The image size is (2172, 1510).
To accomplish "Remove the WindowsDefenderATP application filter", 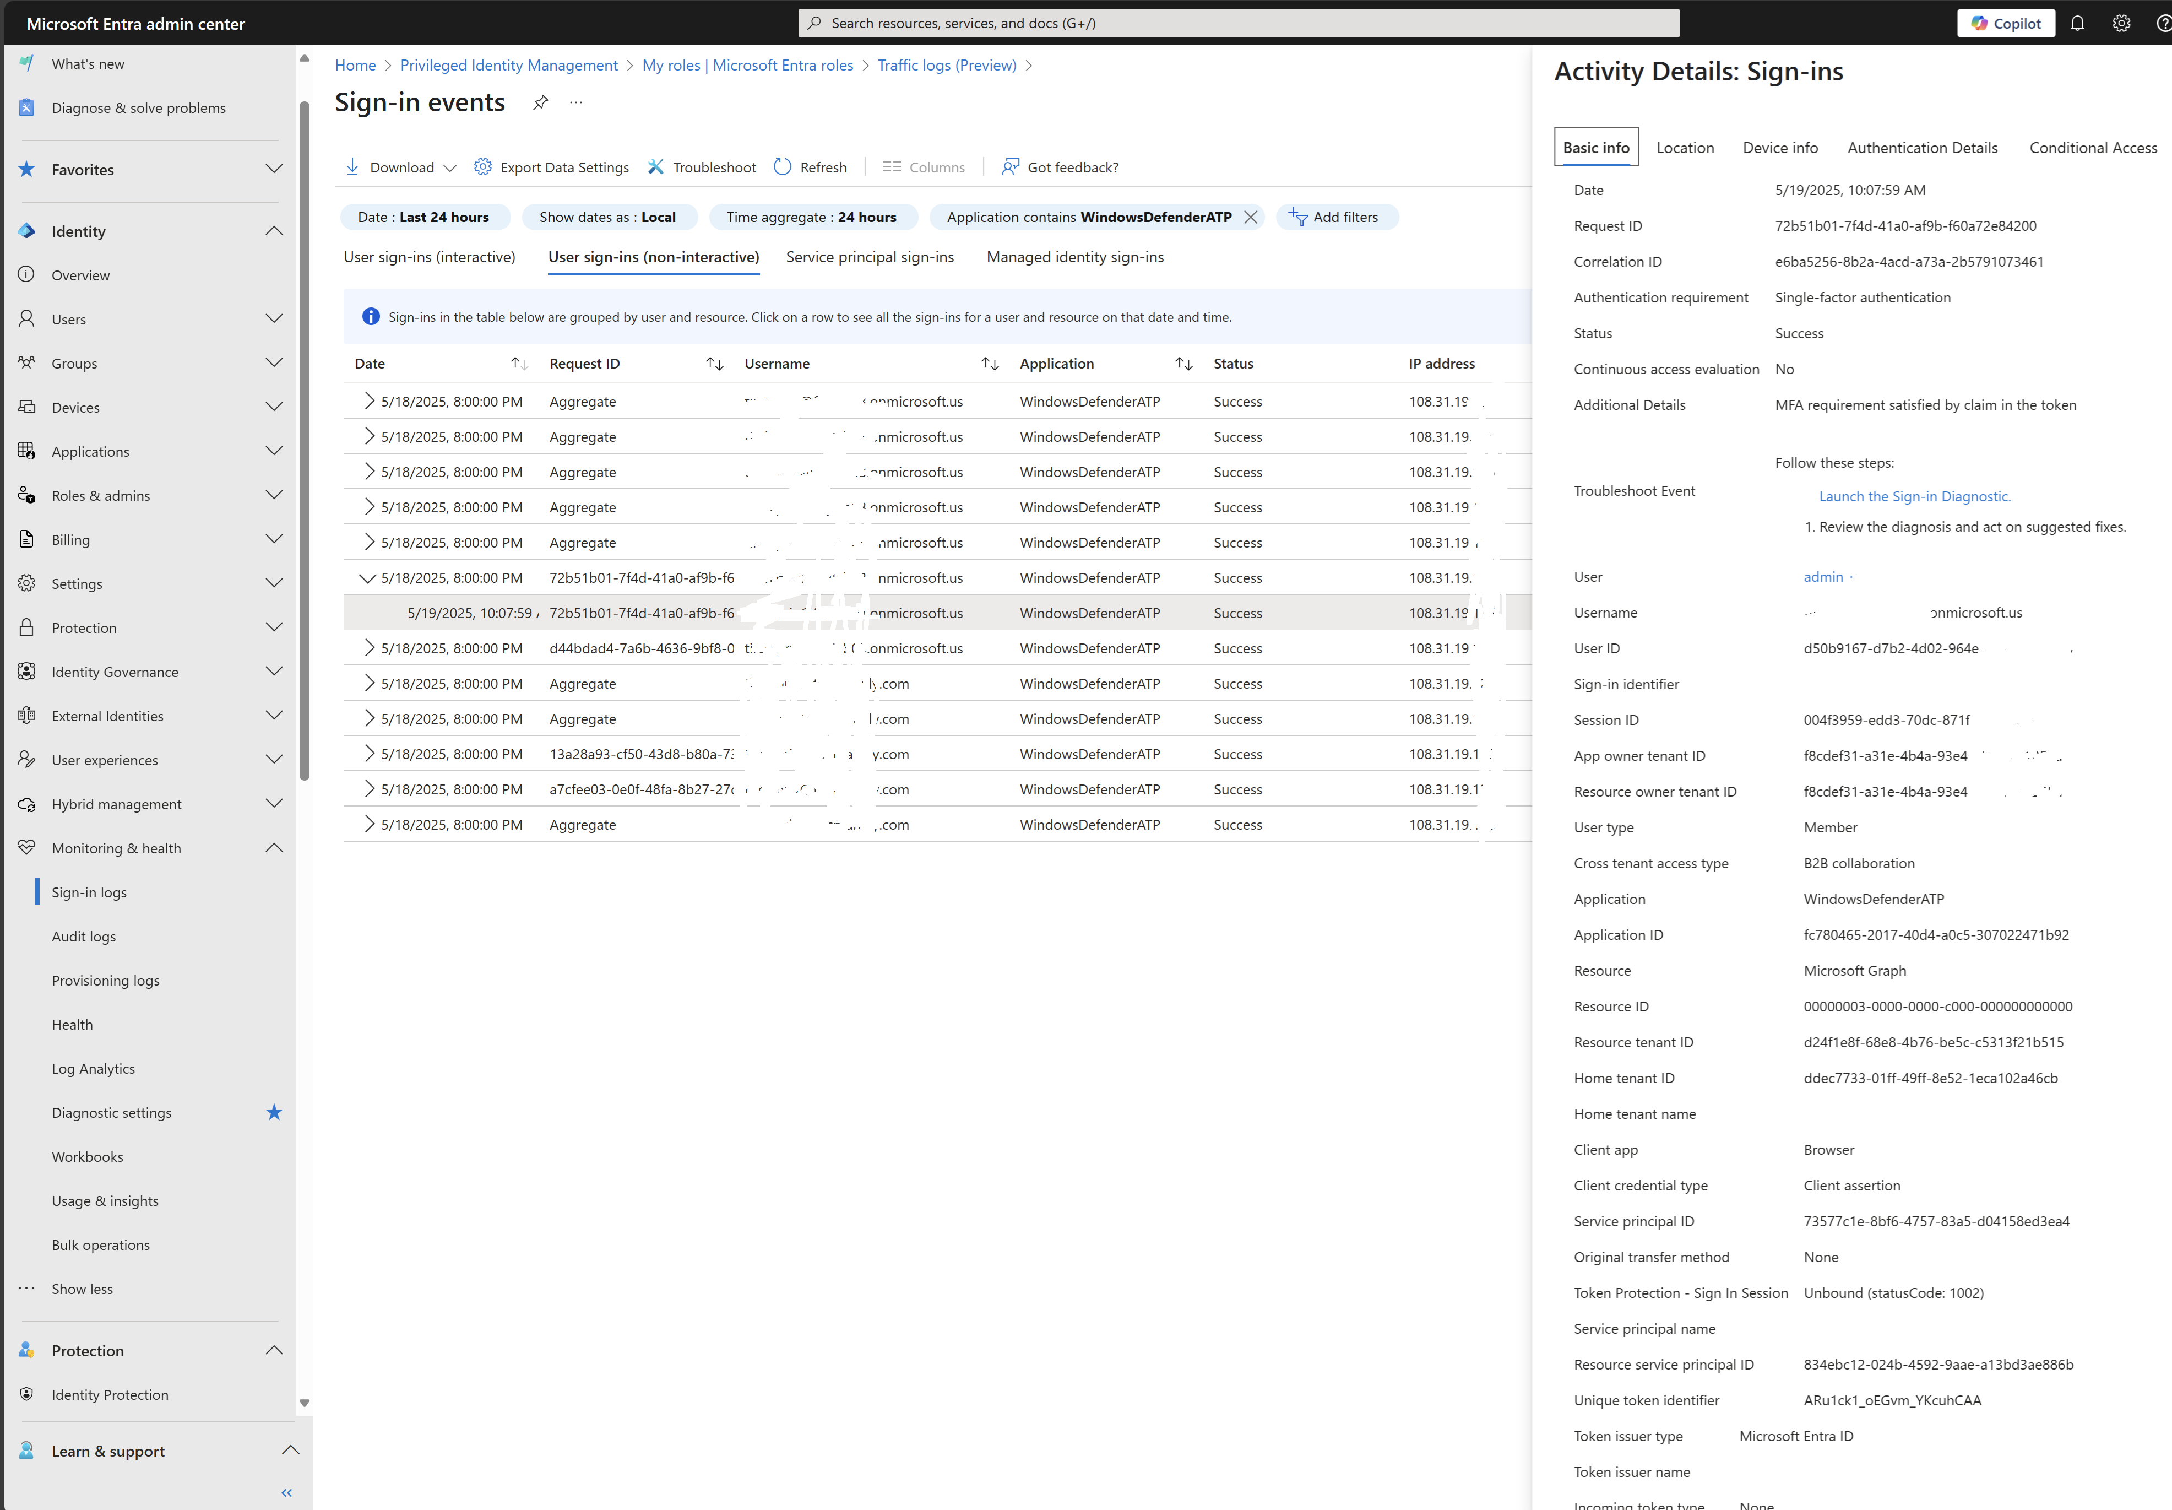I will 1250,217.
